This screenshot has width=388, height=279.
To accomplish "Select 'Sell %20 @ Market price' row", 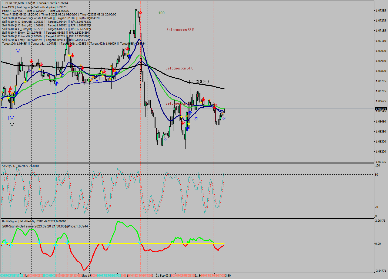I will tap(51, 18).
